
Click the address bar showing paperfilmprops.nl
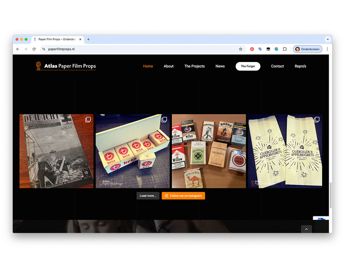(x=138, y=49)
